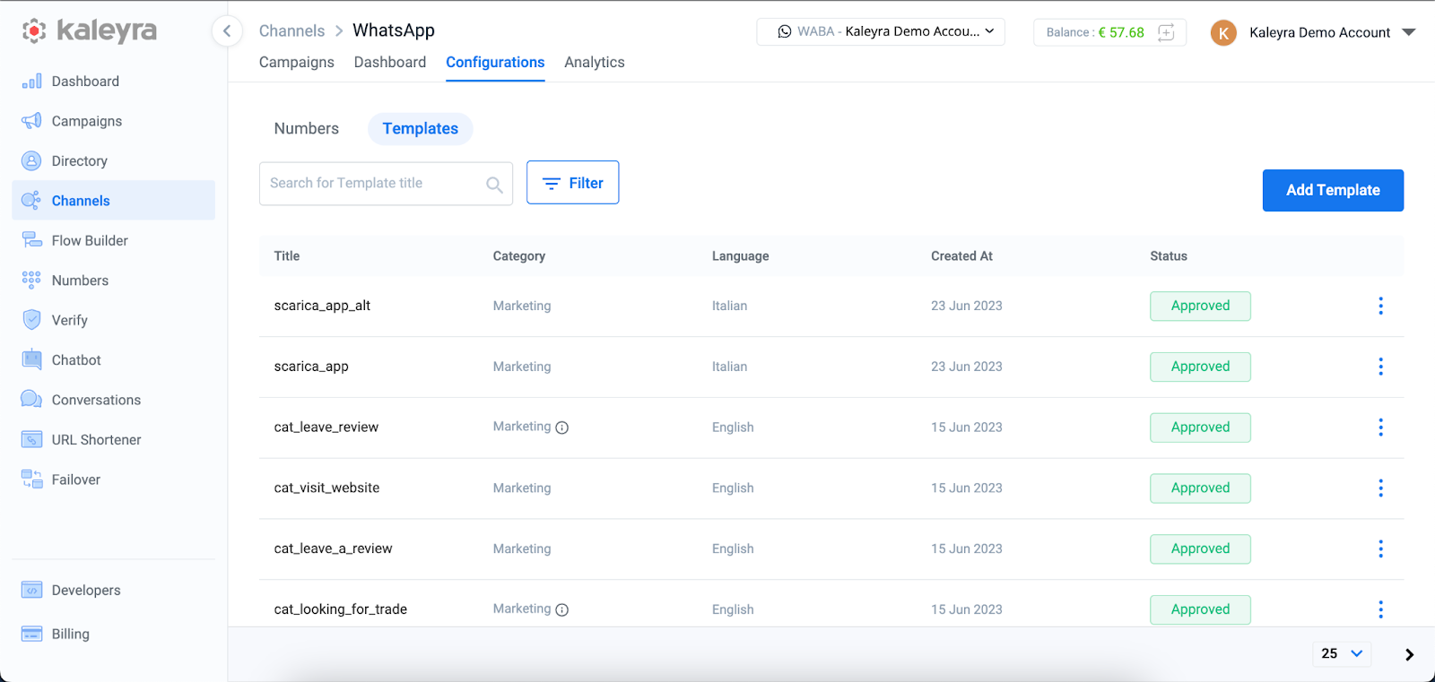Open the rows per page dropdown
Viewport: 1435px width, 682px height.
coord(1342,653)
